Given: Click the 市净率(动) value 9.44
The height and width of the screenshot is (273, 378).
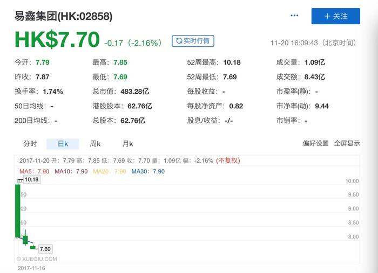Looking at the screenshot, I should (x=322, y=106).
